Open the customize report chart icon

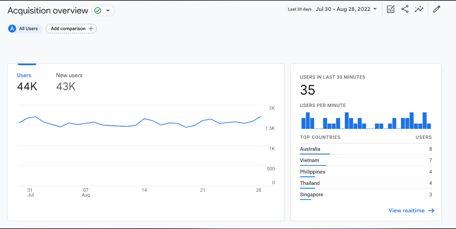(x=391, y=9)
